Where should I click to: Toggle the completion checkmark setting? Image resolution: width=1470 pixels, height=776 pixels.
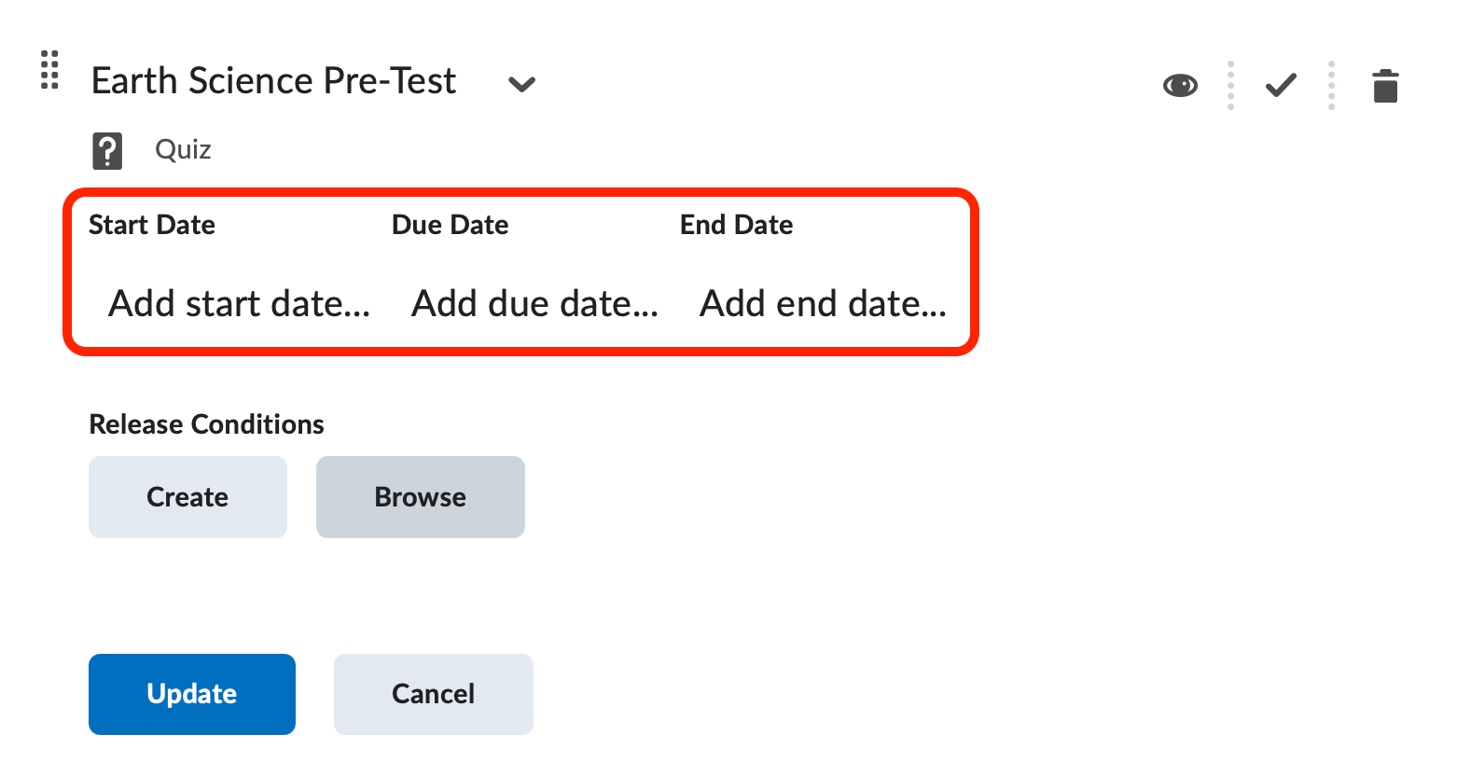[x=1281, y=85]
